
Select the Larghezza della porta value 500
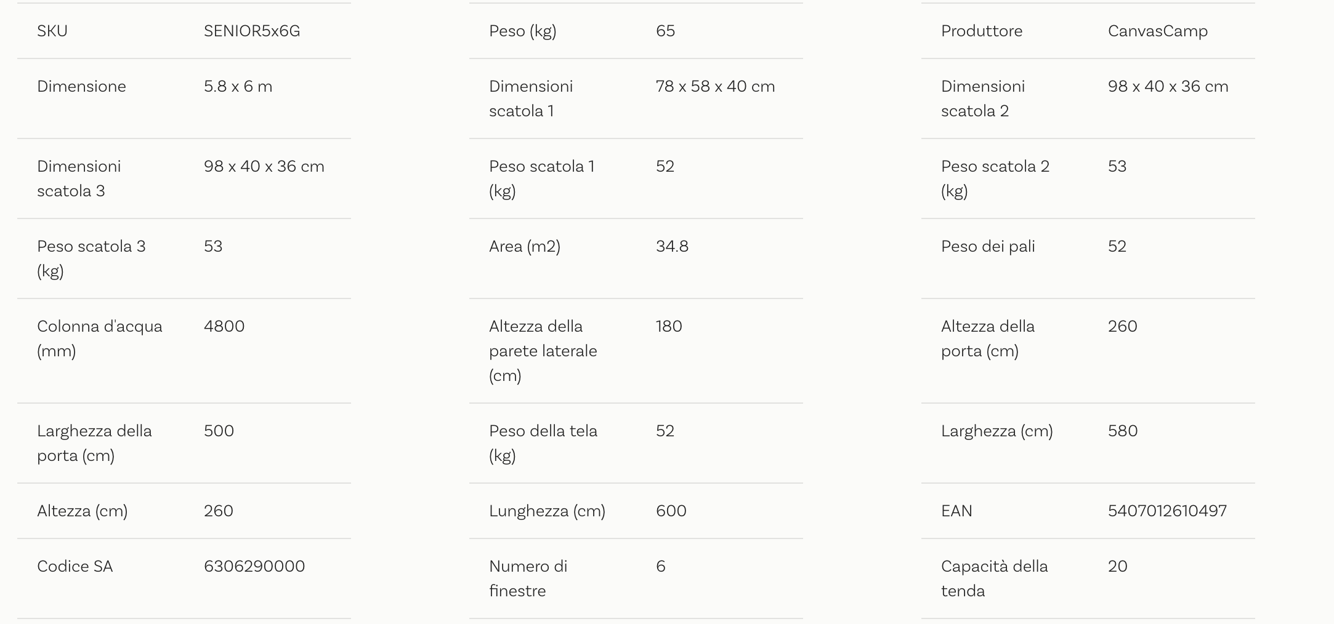pos(219,431)
